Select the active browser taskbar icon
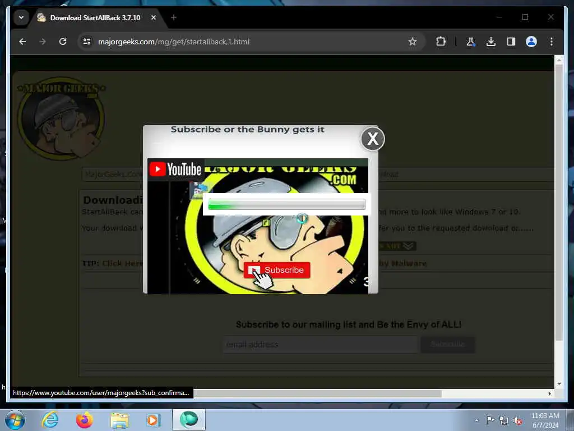Viewport: 574px width, 431px height. 189,420
